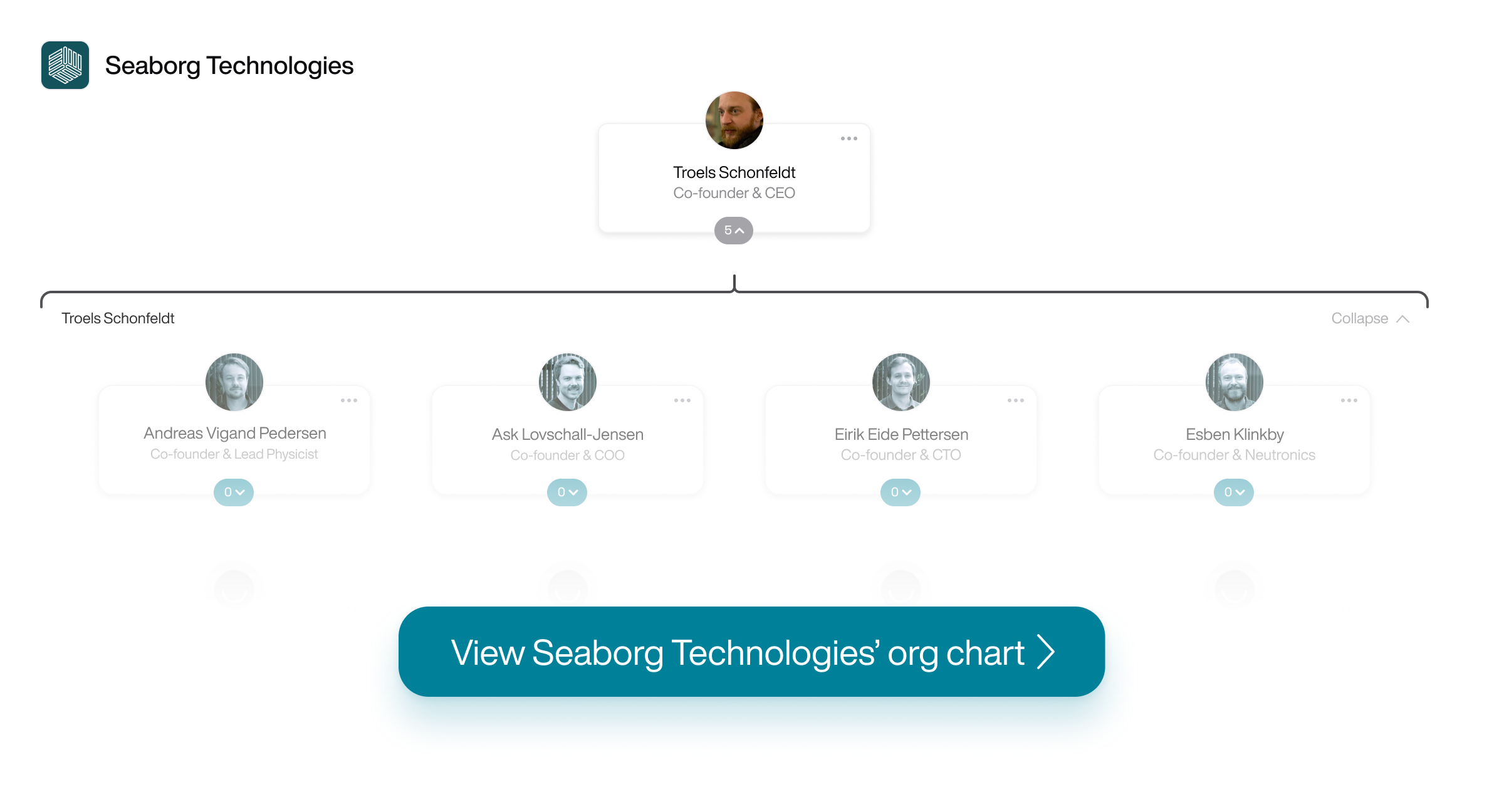Click the Esben Klinkby name text
The image size is (1504, 787).
(1235, 434)
